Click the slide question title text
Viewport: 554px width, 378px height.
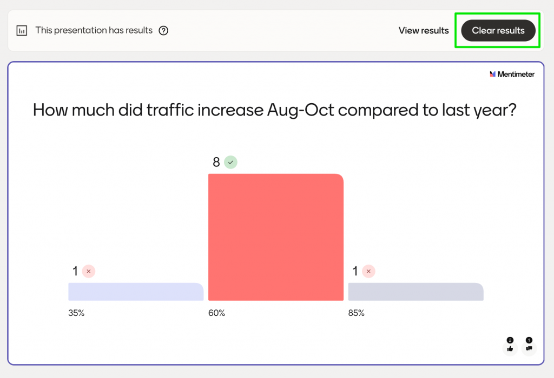(x=275, y=110)
